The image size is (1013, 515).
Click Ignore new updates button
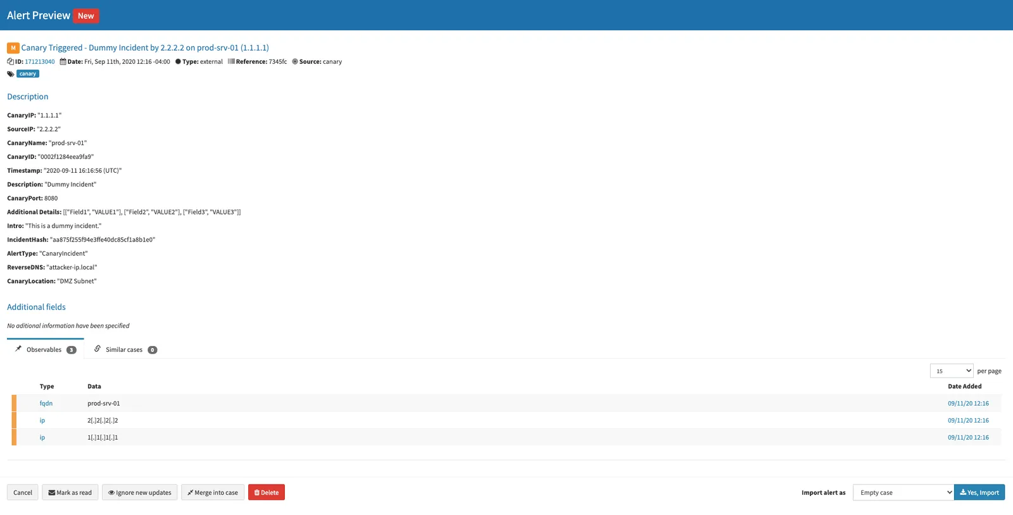point(139,492)
